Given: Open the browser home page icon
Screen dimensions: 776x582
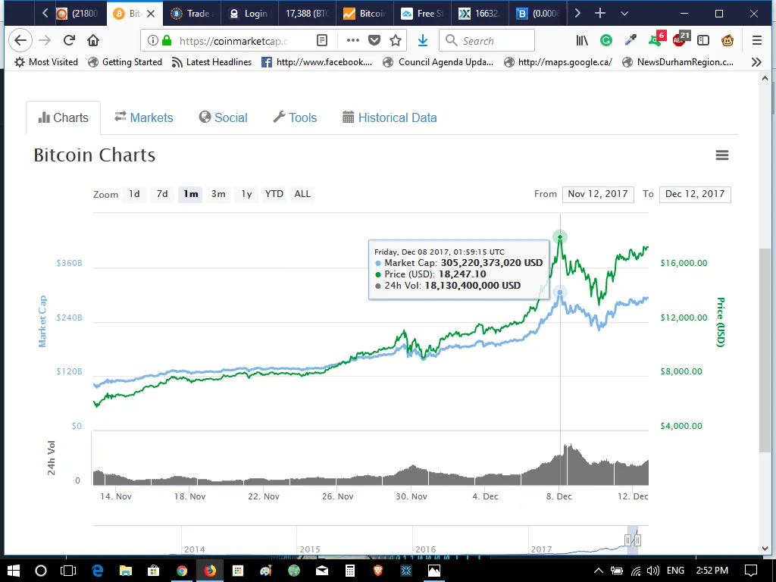Looking at the screenshot, I should coord(93,40).
